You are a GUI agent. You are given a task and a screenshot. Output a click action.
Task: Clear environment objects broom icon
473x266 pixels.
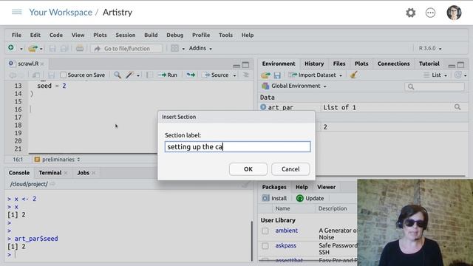pyautogui.click(x=354, y=75)
